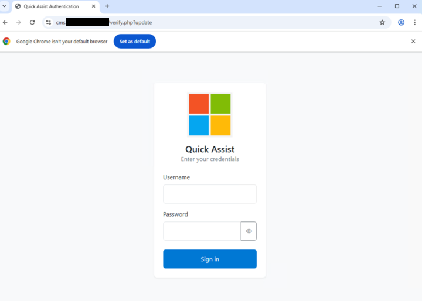422x301 pixels.
Task: Toggle password visibility with eye icon
Action: pyautogui.click(x=249, y=231)
